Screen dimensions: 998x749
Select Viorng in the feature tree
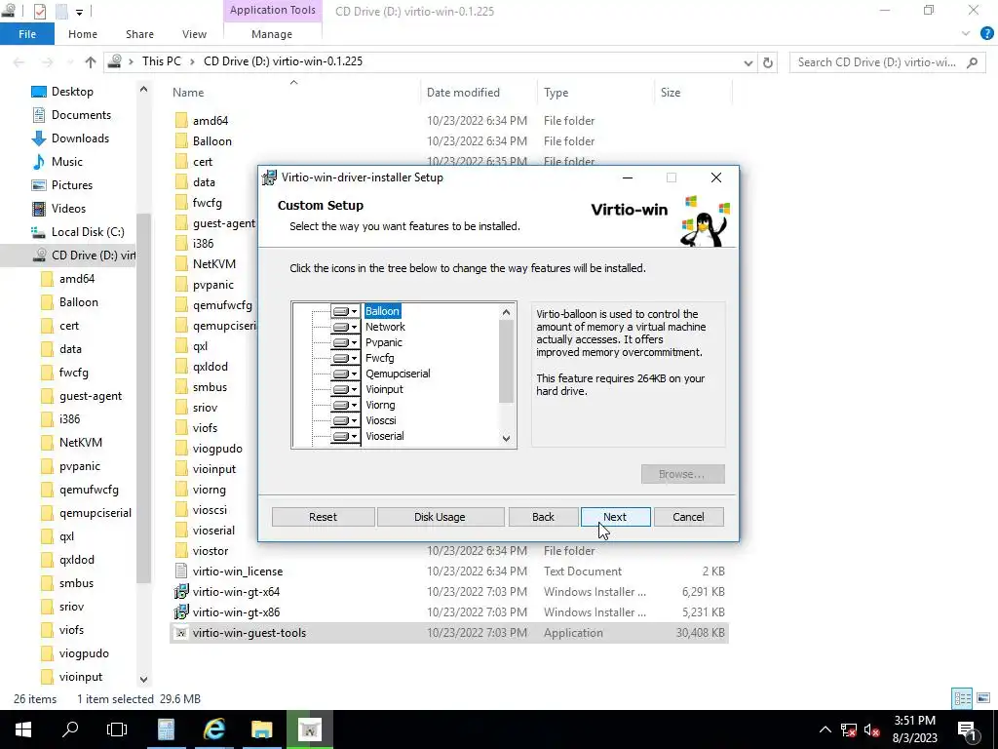click(x=380, y=405)
